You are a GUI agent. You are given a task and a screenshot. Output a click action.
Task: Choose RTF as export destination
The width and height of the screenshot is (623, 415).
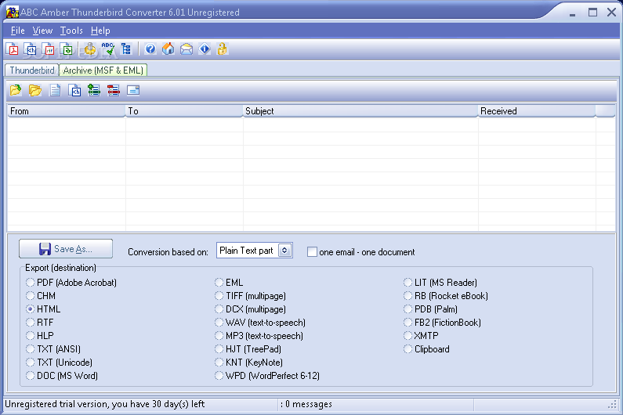coord(39,323)
